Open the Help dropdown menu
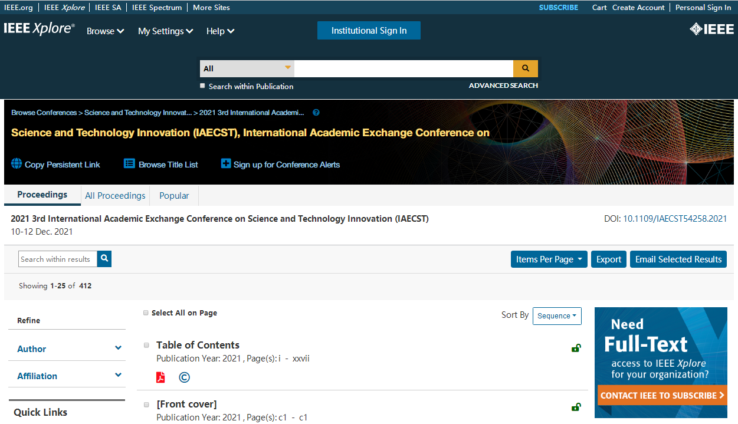The height and width of the screenshot is (424, 738). (x=221, y=31)
